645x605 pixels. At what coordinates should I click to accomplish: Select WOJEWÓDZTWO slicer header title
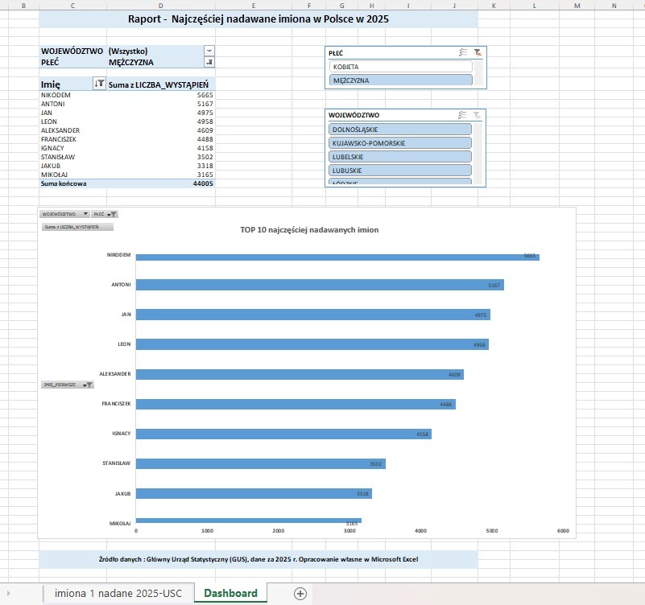point(354,115)
